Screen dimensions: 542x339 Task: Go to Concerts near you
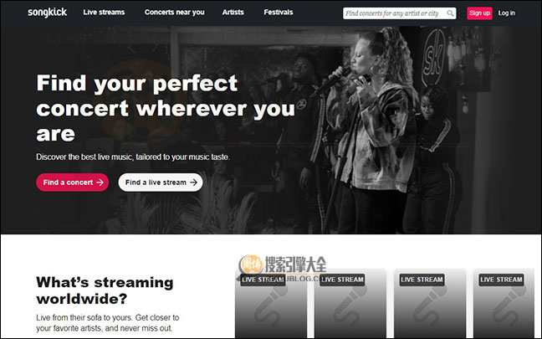click(175, 12)
